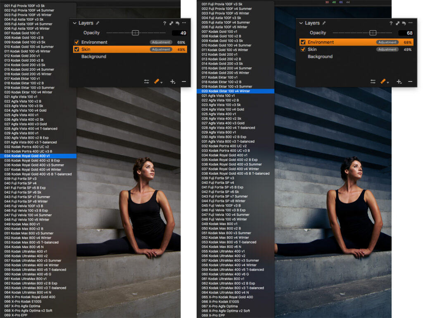Open the Layers panel three-dot action menu
Screen dimensions: 423x318
[183, 23]
